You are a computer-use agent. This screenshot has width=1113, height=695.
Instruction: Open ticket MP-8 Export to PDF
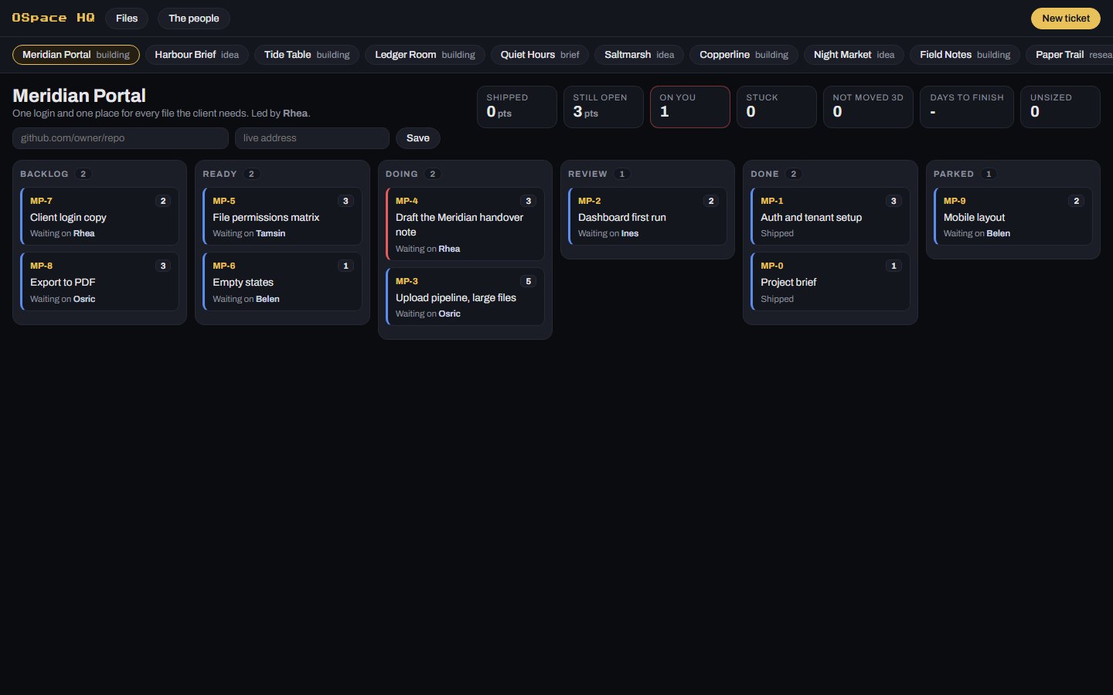100,282
